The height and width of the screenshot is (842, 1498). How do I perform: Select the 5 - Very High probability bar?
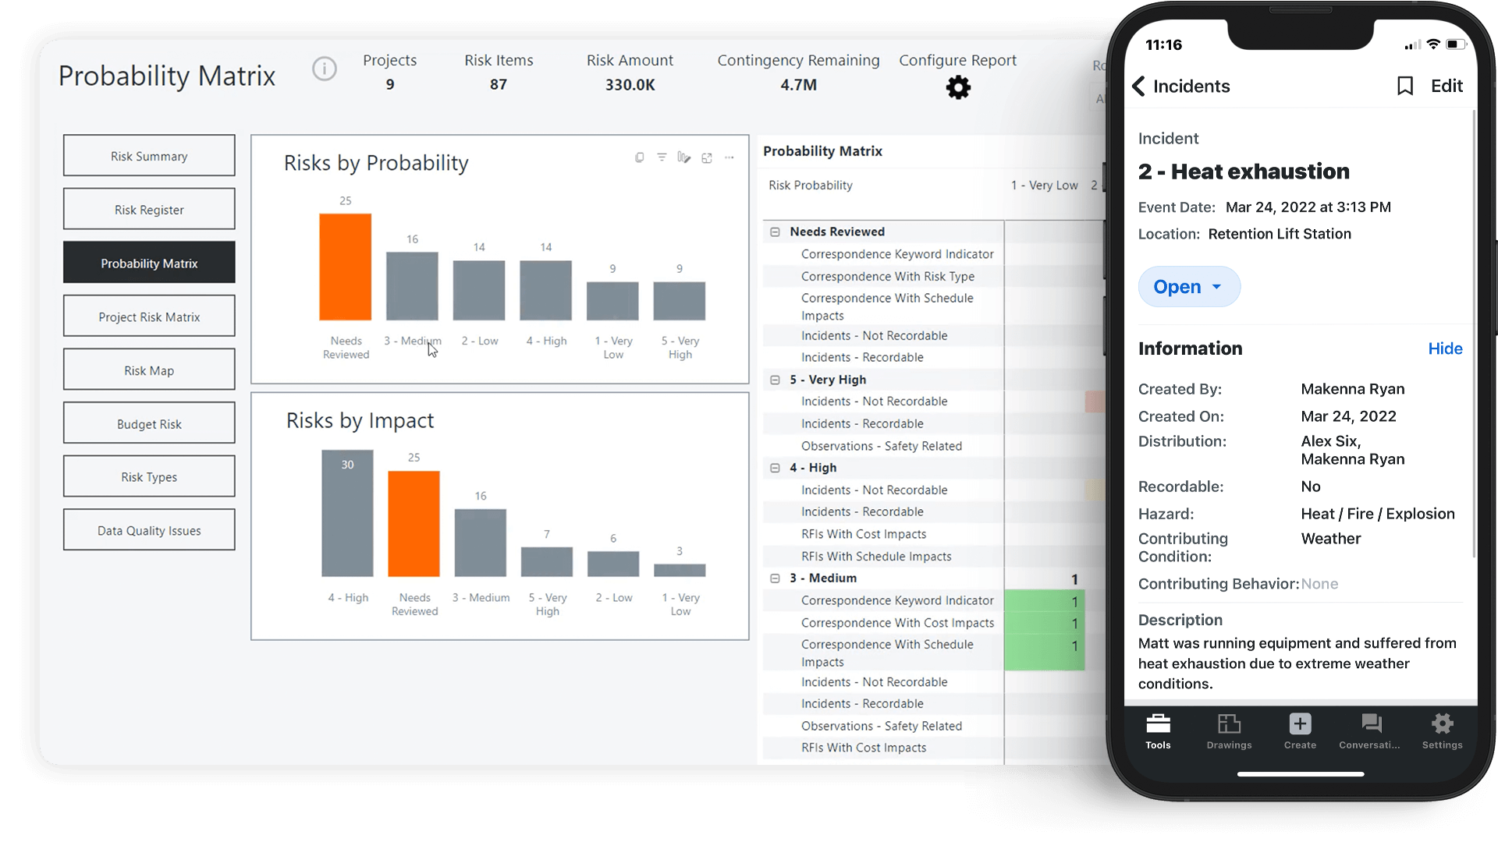click(680, 301)
